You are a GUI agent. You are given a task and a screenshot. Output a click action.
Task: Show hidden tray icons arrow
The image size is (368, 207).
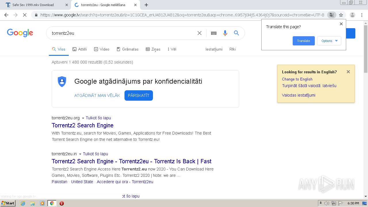click(321, 203)
